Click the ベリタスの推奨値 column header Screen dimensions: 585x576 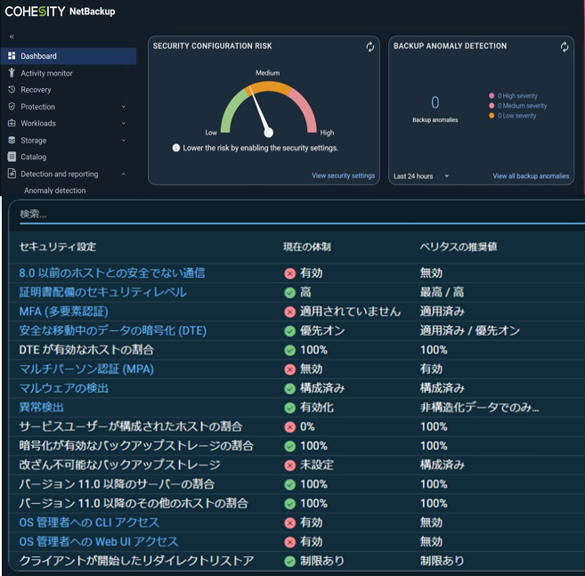pos(459,247)
